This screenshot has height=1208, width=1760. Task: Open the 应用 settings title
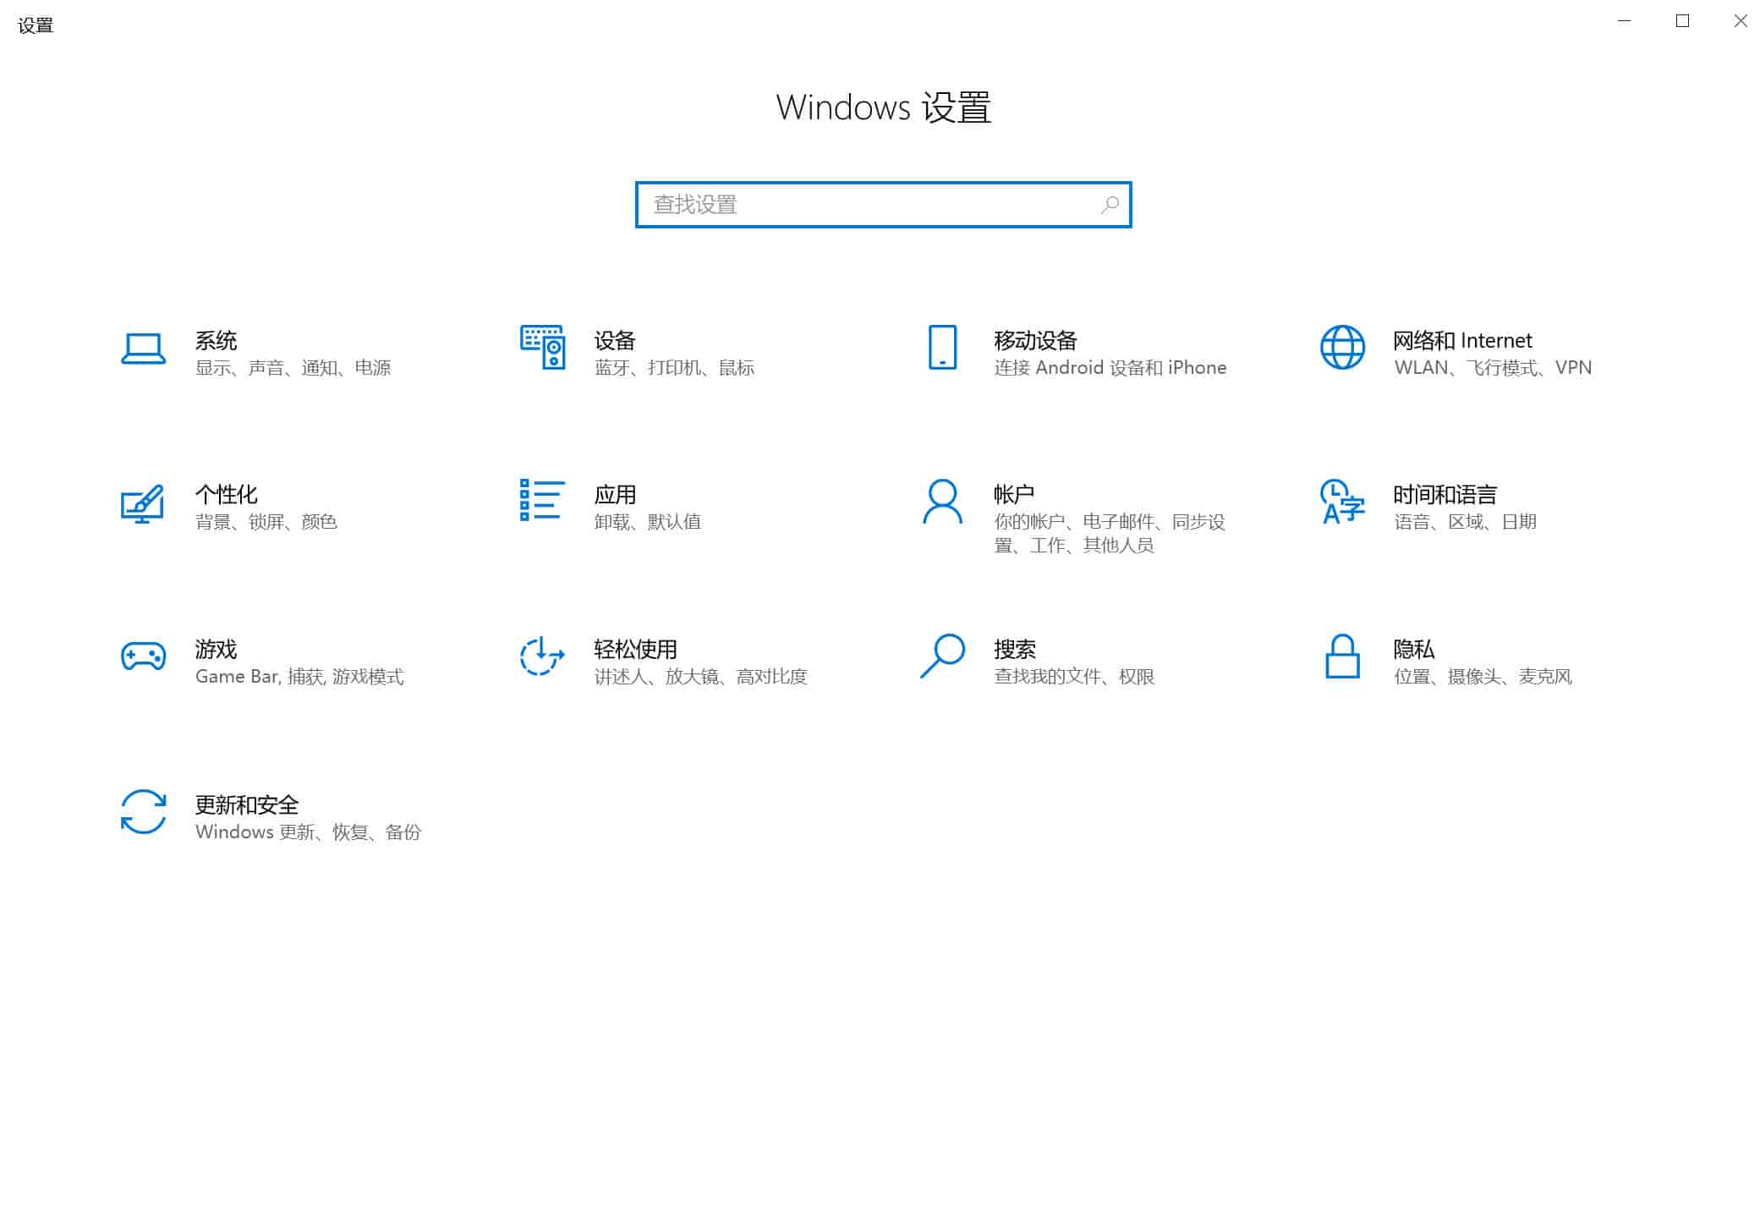pyautogui.click(x=615, y=495)
